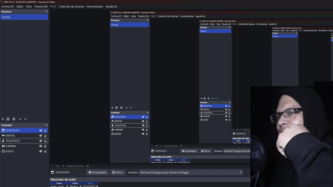Open the Archivo menu
The width and height of the screenshot is (333, 187).
pos(8,6)
